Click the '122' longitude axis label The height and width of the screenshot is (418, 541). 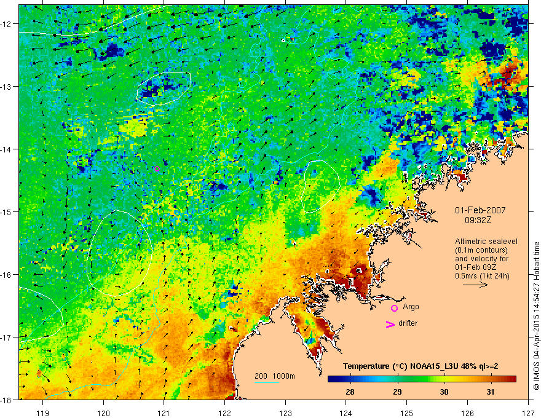tap(224, 413)
